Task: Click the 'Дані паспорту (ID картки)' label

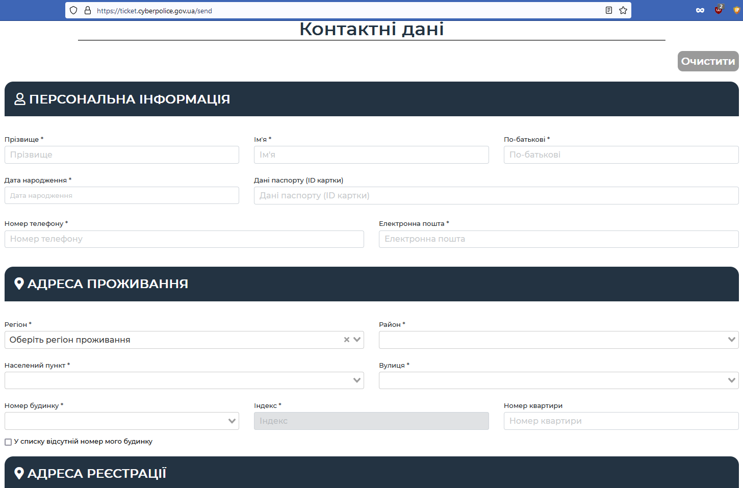Action: point(299,180)
